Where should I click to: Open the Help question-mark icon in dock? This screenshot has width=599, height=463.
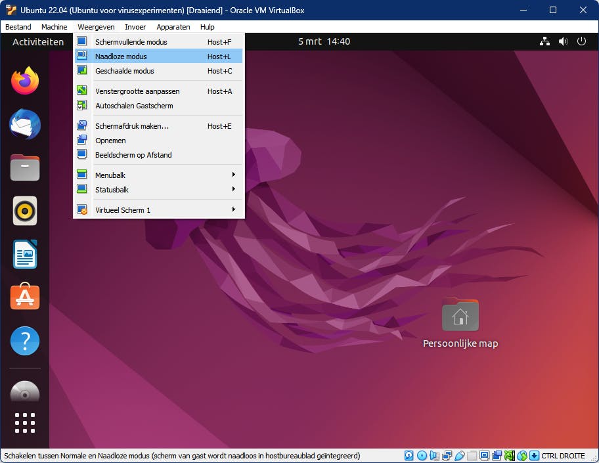pos(25,341)
